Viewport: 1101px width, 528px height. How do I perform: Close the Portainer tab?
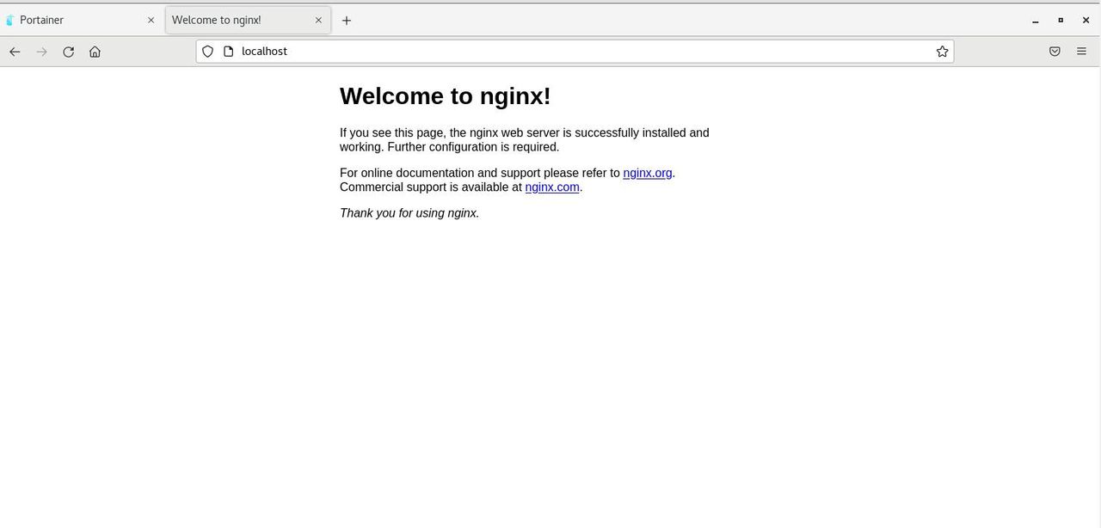151,20
